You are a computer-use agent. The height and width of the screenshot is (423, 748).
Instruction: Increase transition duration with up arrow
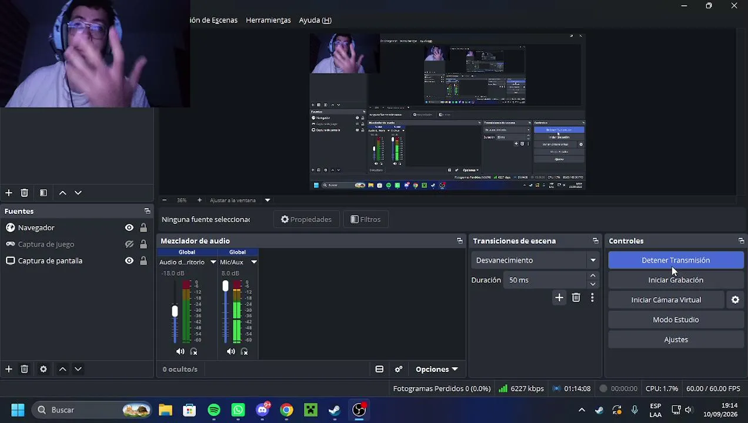pos(593,276)
